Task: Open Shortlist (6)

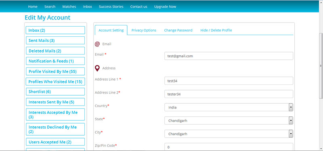Action: coord(55,92)
